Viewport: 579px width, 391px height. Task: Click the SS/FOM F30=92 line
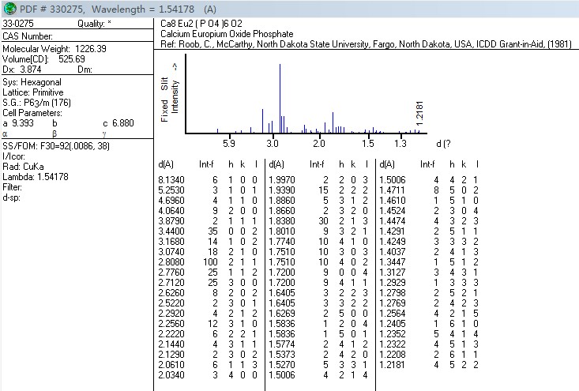[x=56, y=146]
